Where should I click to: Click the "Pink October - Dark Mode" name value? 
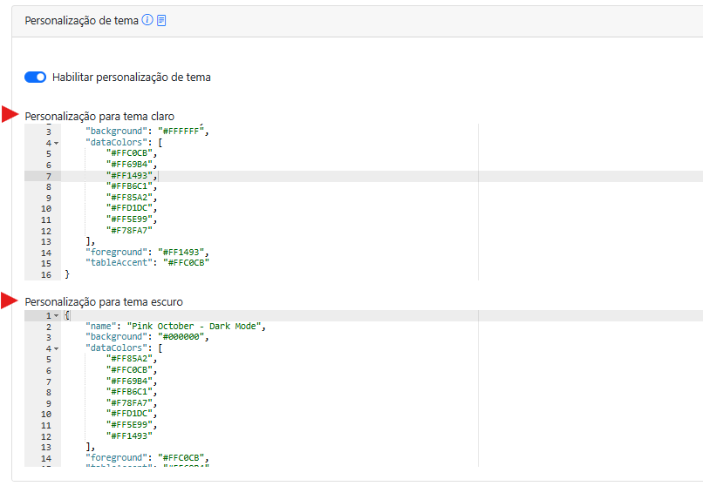click(x=195, y=327)
